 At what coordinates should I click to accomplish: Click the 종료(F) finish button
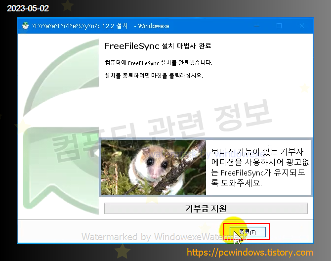point(248,232)
